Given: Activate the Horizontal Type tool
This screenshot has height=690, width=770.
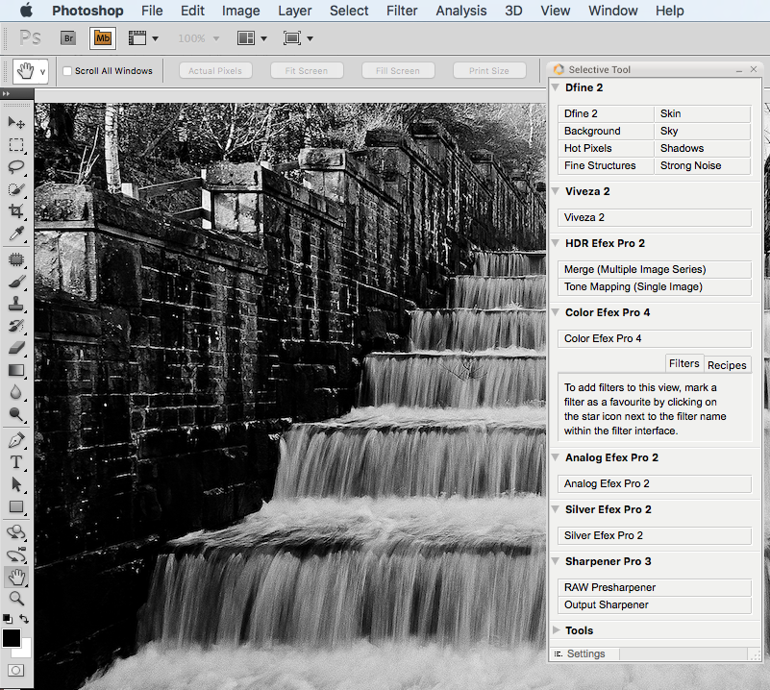Looking at the screenshot, I should 16,461.
